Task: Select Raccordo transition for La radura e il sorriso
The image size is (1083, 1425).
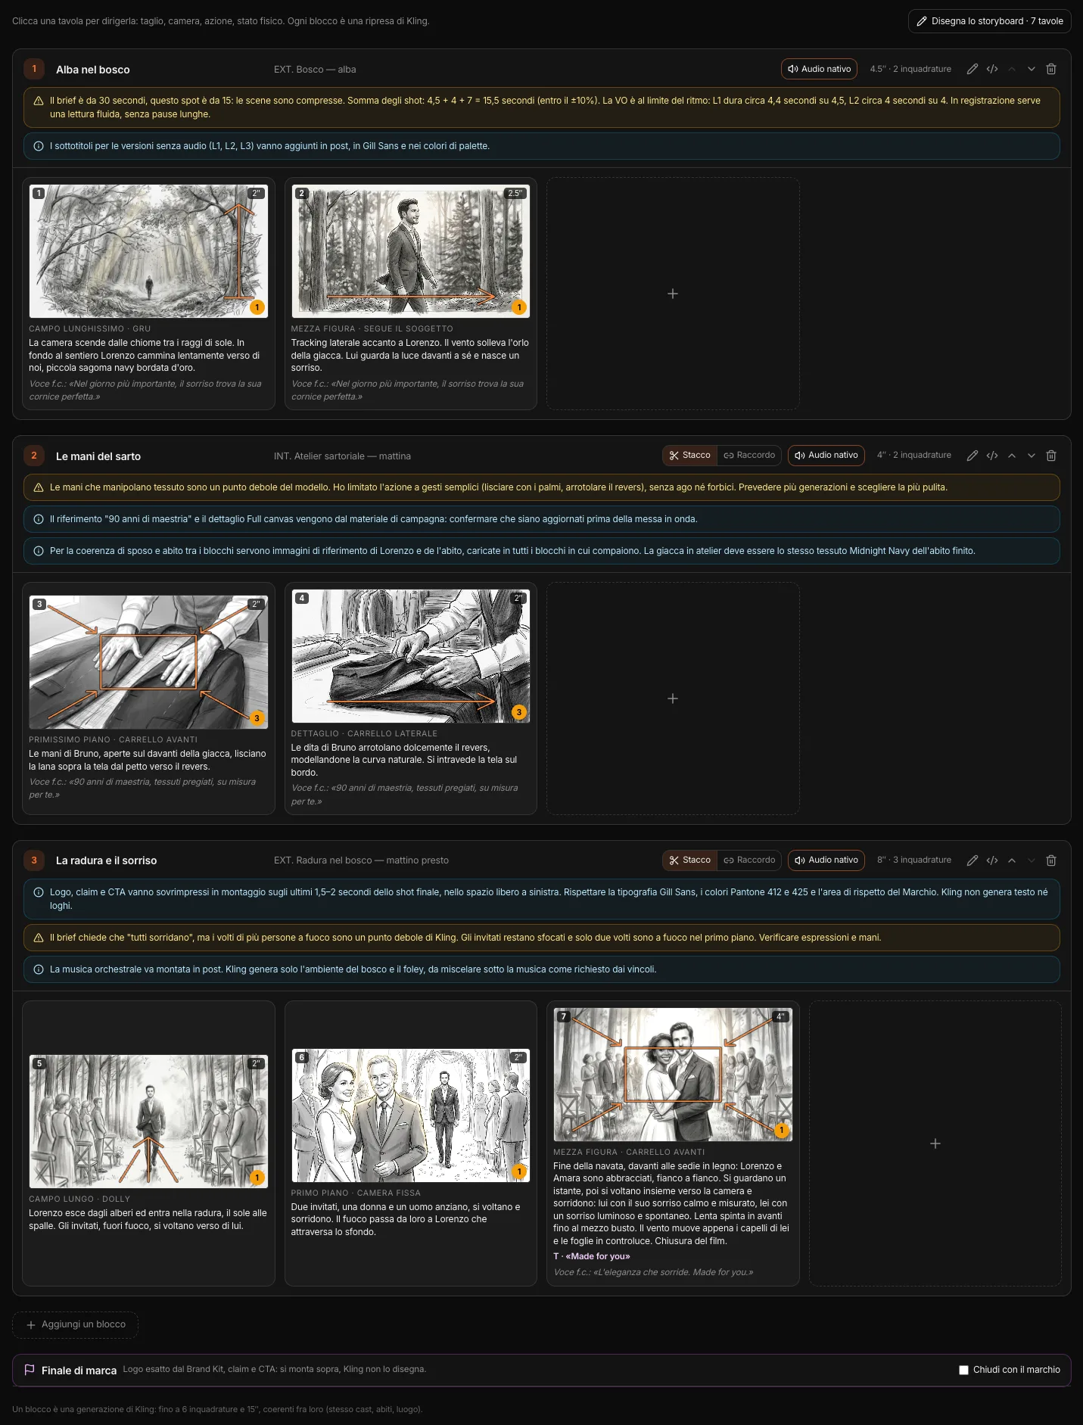Action: coord(749,860)
